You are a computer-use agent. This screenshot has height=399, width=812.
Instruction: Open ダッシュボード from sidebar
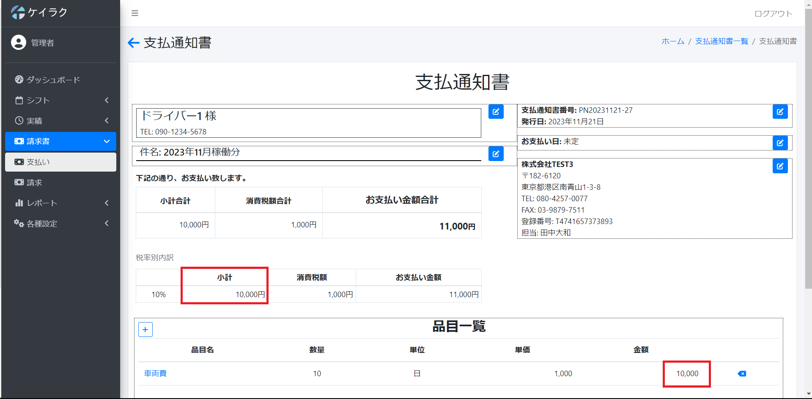[60, 80]
